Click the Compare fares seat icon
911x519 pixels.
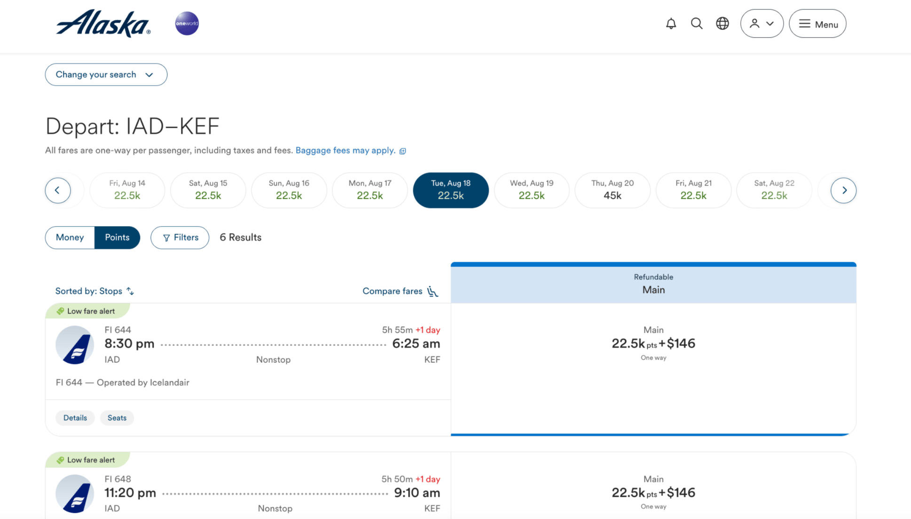(432, 291)
